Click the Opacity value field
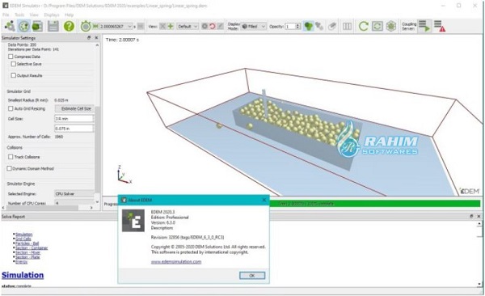 tap(290, 27)
